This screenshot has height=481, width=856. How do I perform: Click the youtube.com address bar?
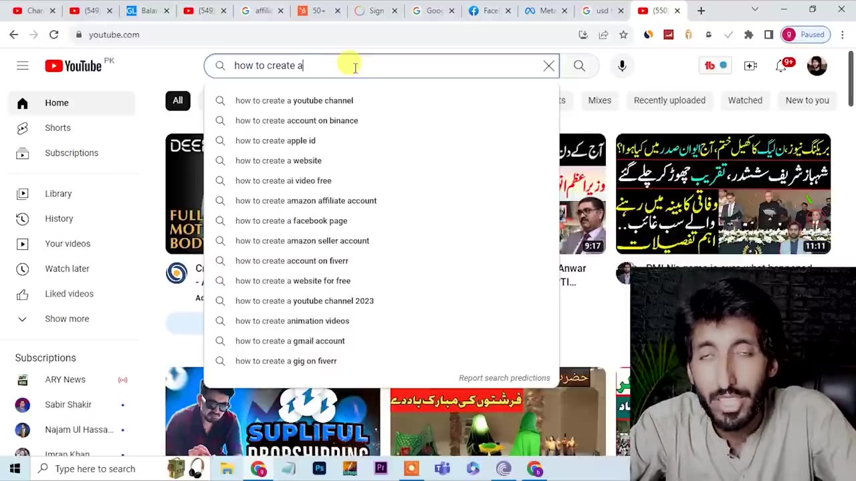[321, 35]
